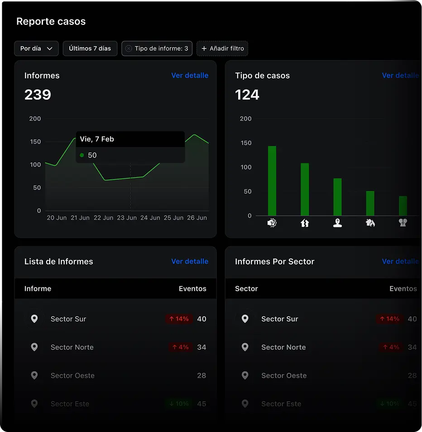Open the Últimos 7 días date range selector
The image size is (422, 432).
coord(90,48)
